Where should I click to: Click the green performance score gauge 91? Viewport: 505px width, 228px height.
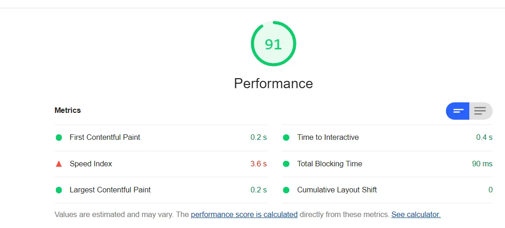tap(273, 44)
